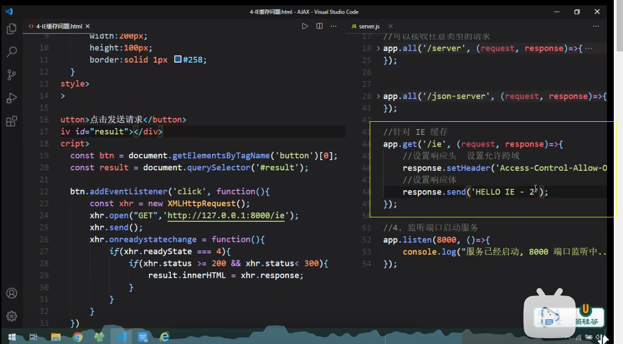
Task: Open Task View from the taskbar
Action: (x=33, y=337)
